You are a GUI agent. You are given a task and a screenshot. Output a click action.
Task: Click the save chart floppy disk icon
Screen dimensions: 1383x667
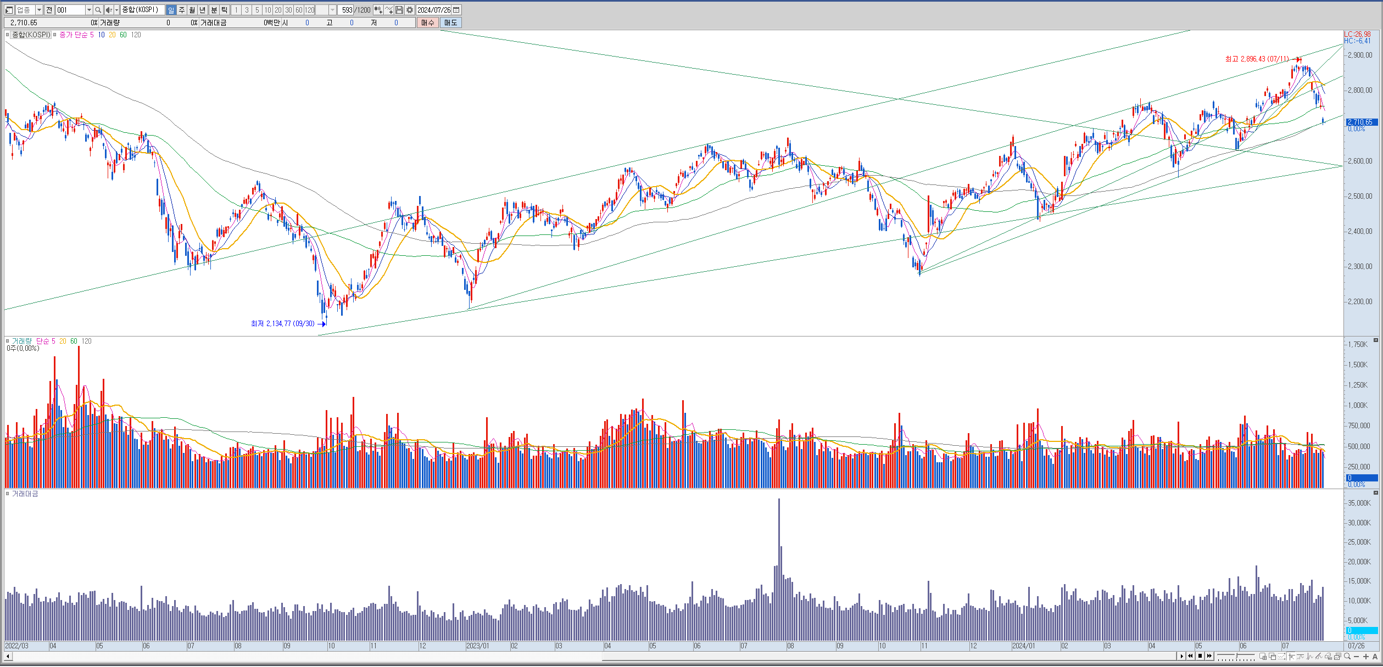[x=399, y=10]
